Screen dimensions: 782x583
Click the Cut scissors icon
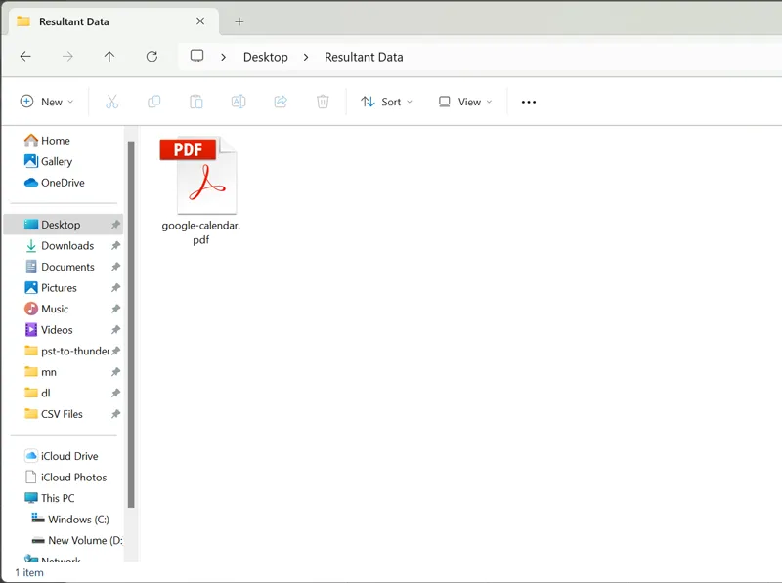click(111, 102)
